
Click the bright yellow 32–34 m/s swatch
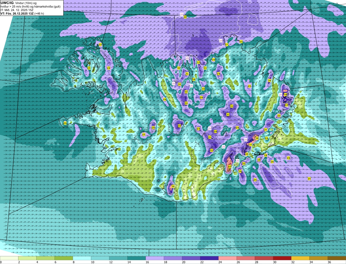coord(300,258)
